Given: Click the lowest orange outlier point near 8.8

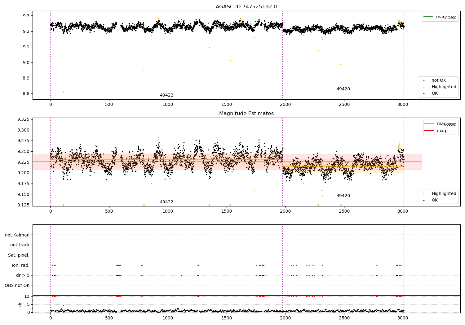Looking at the screenshot, I should [x=63, y=92].
